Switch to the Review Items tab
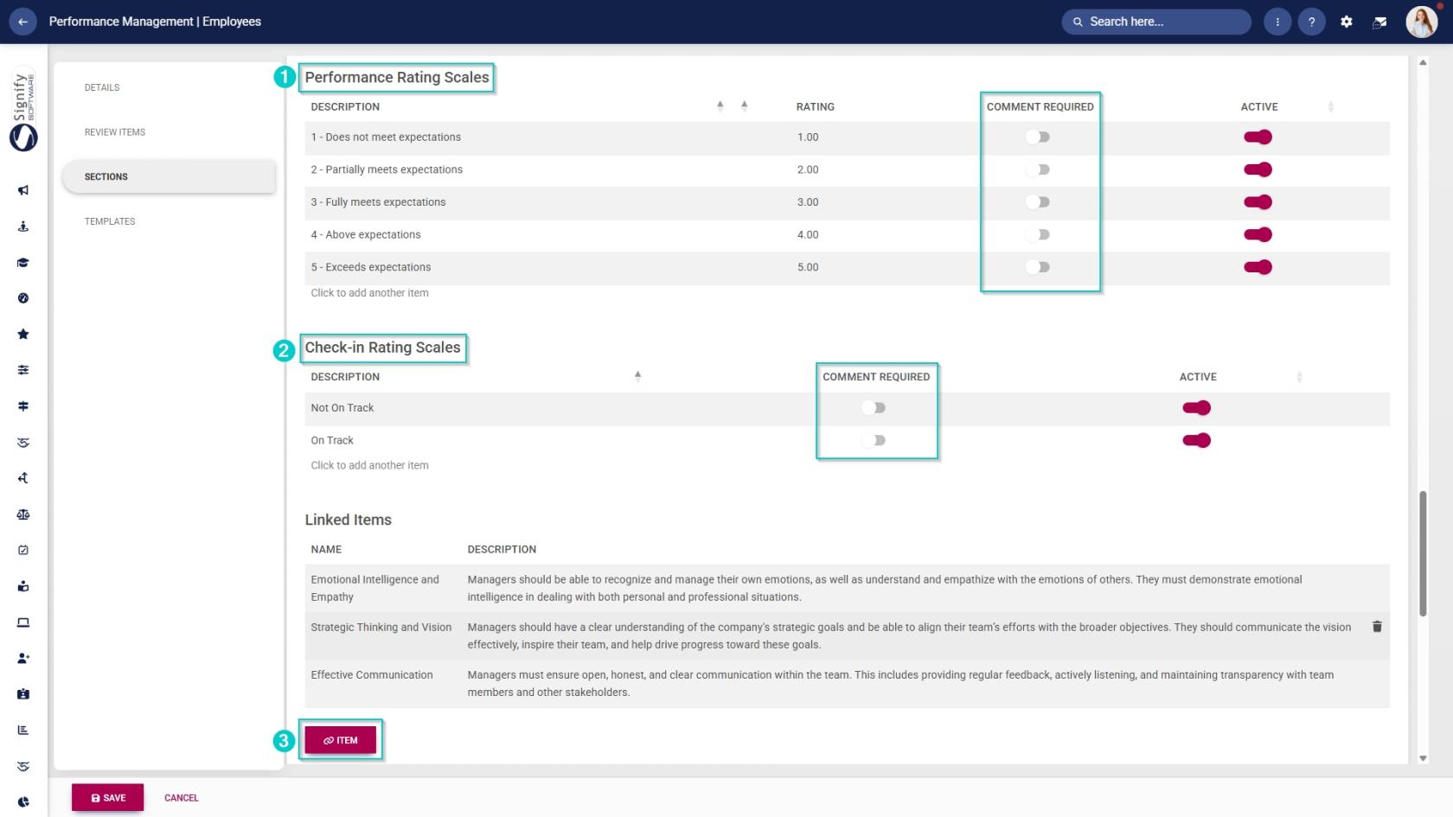 (x=115, y=132)
